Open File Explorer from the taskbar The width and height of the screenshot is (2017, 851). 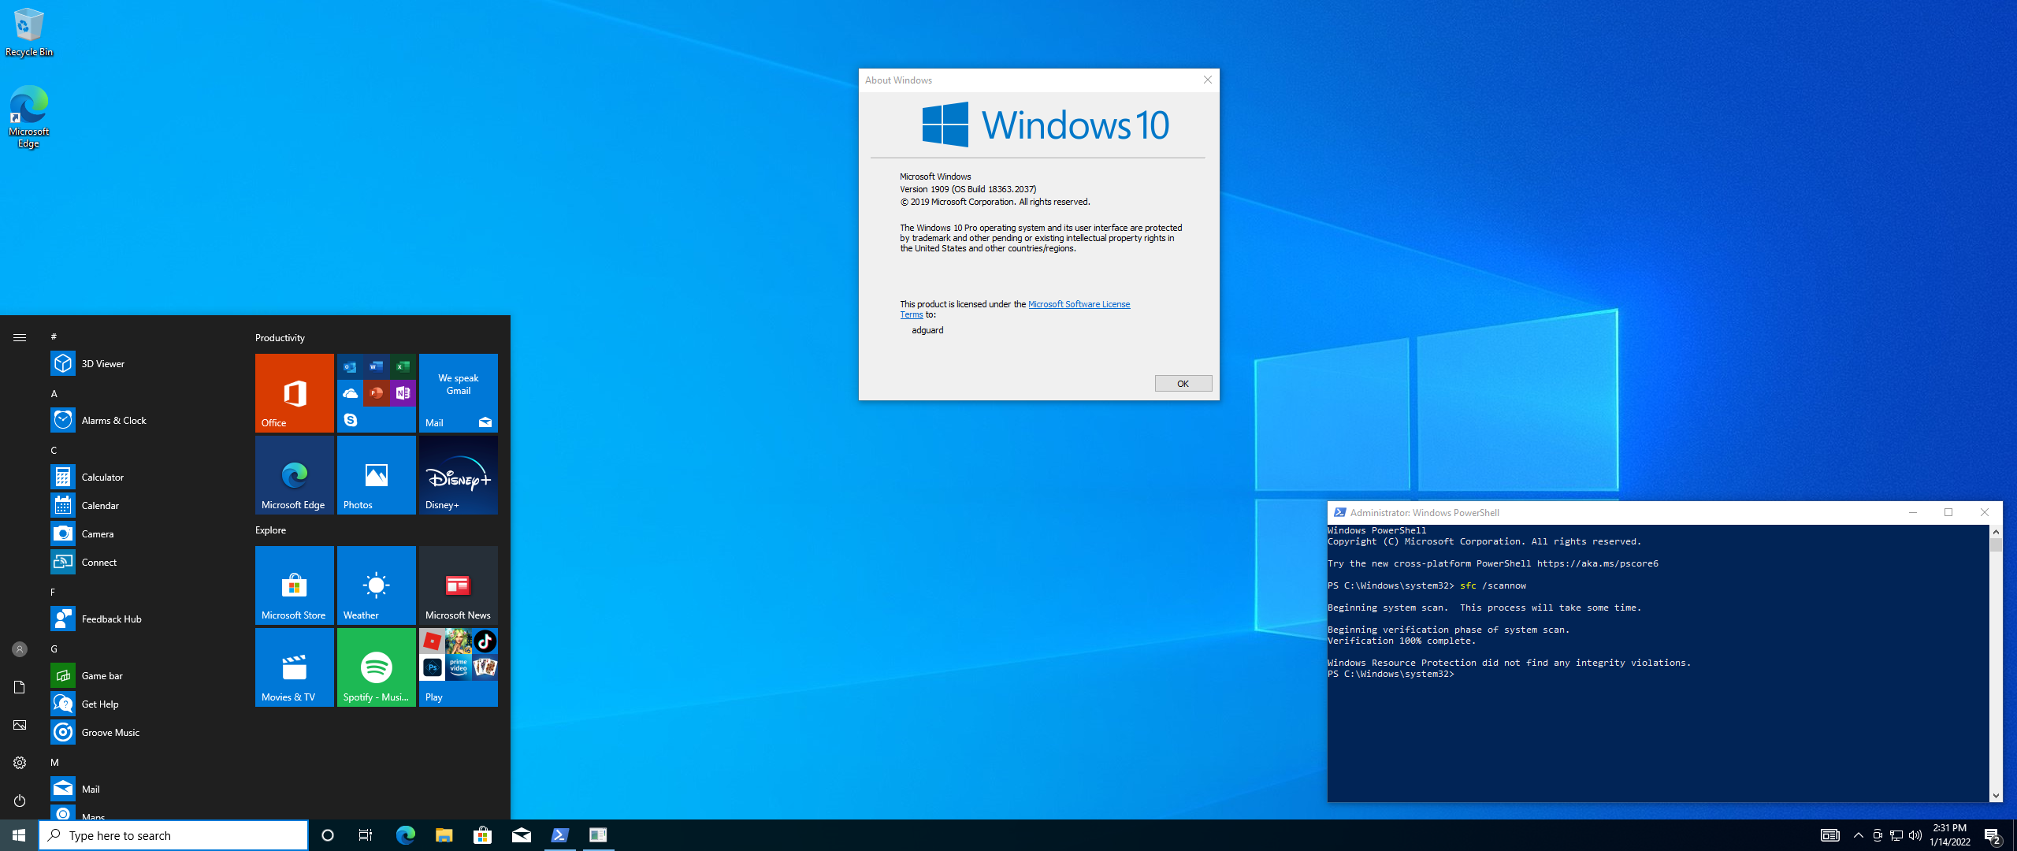pos(444,835)
